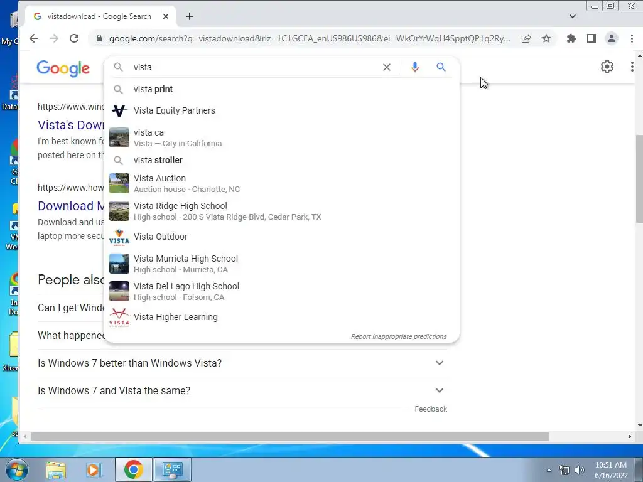Share this page from address bar
Image resolution: width=643 pixels, height=482 pixels.
coord(526,38)
